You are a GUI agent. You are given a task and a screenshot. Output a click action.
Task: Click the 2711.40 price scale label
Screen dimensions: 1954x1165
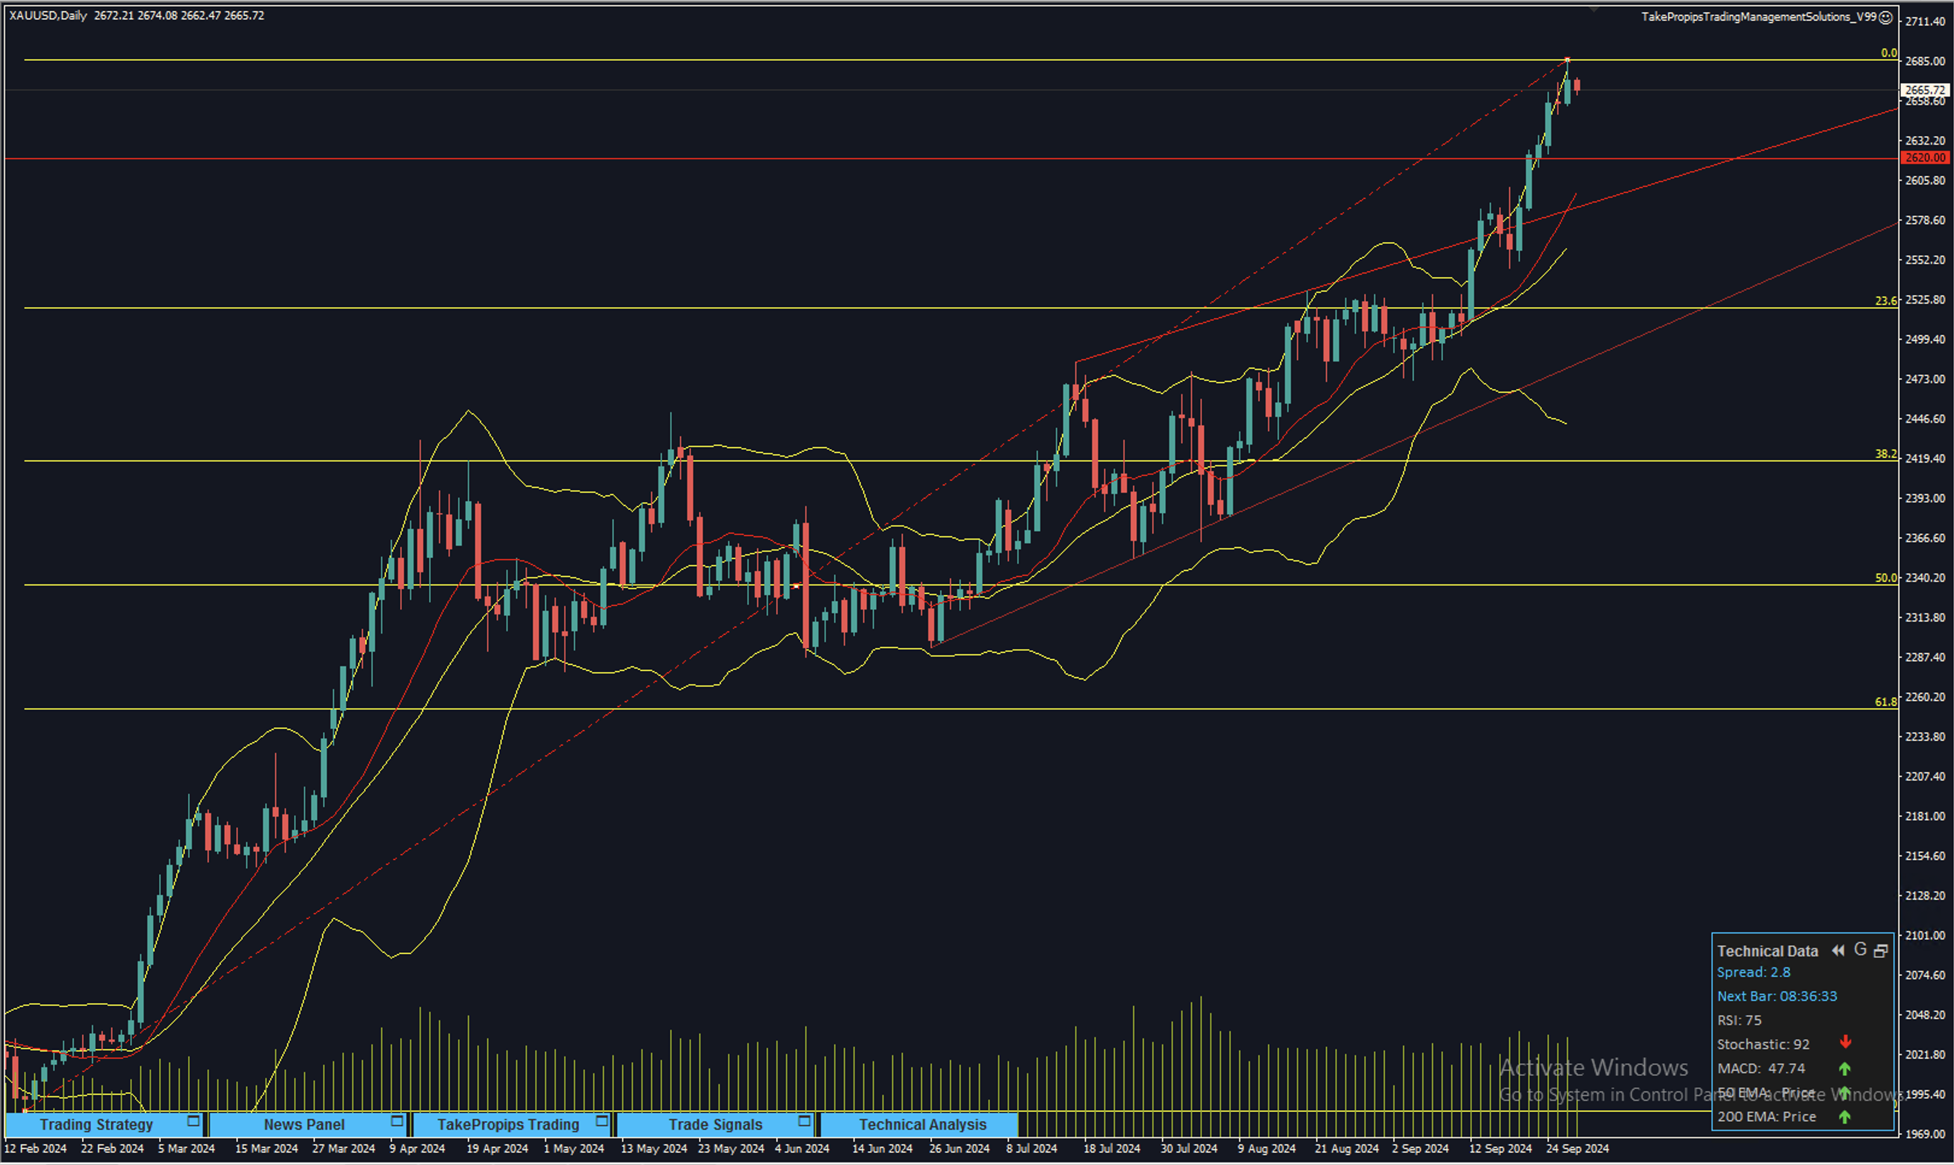click(x=1925, y=21)
